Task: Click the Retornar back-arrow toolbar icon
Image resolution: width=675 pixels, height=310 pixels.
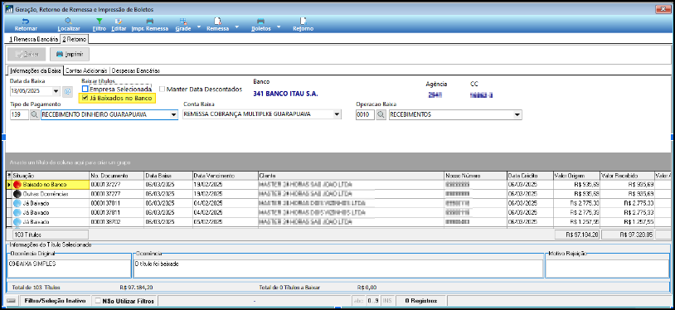Action: click(x=26, y=21)
